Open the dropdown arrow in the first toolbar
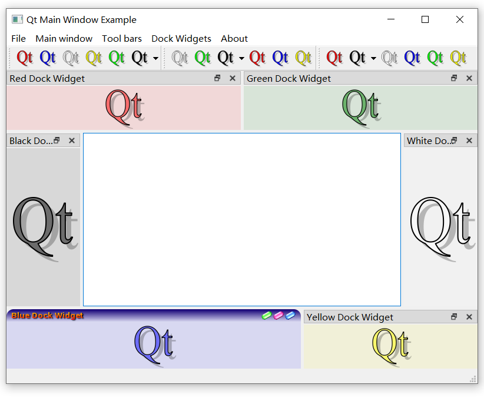 [x=154, y=58]
